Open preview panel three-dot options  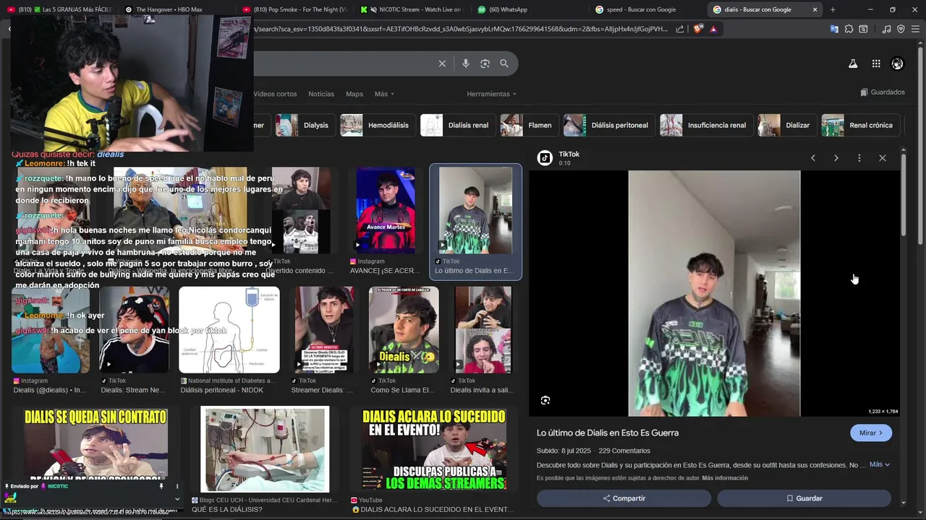(859, 157)
